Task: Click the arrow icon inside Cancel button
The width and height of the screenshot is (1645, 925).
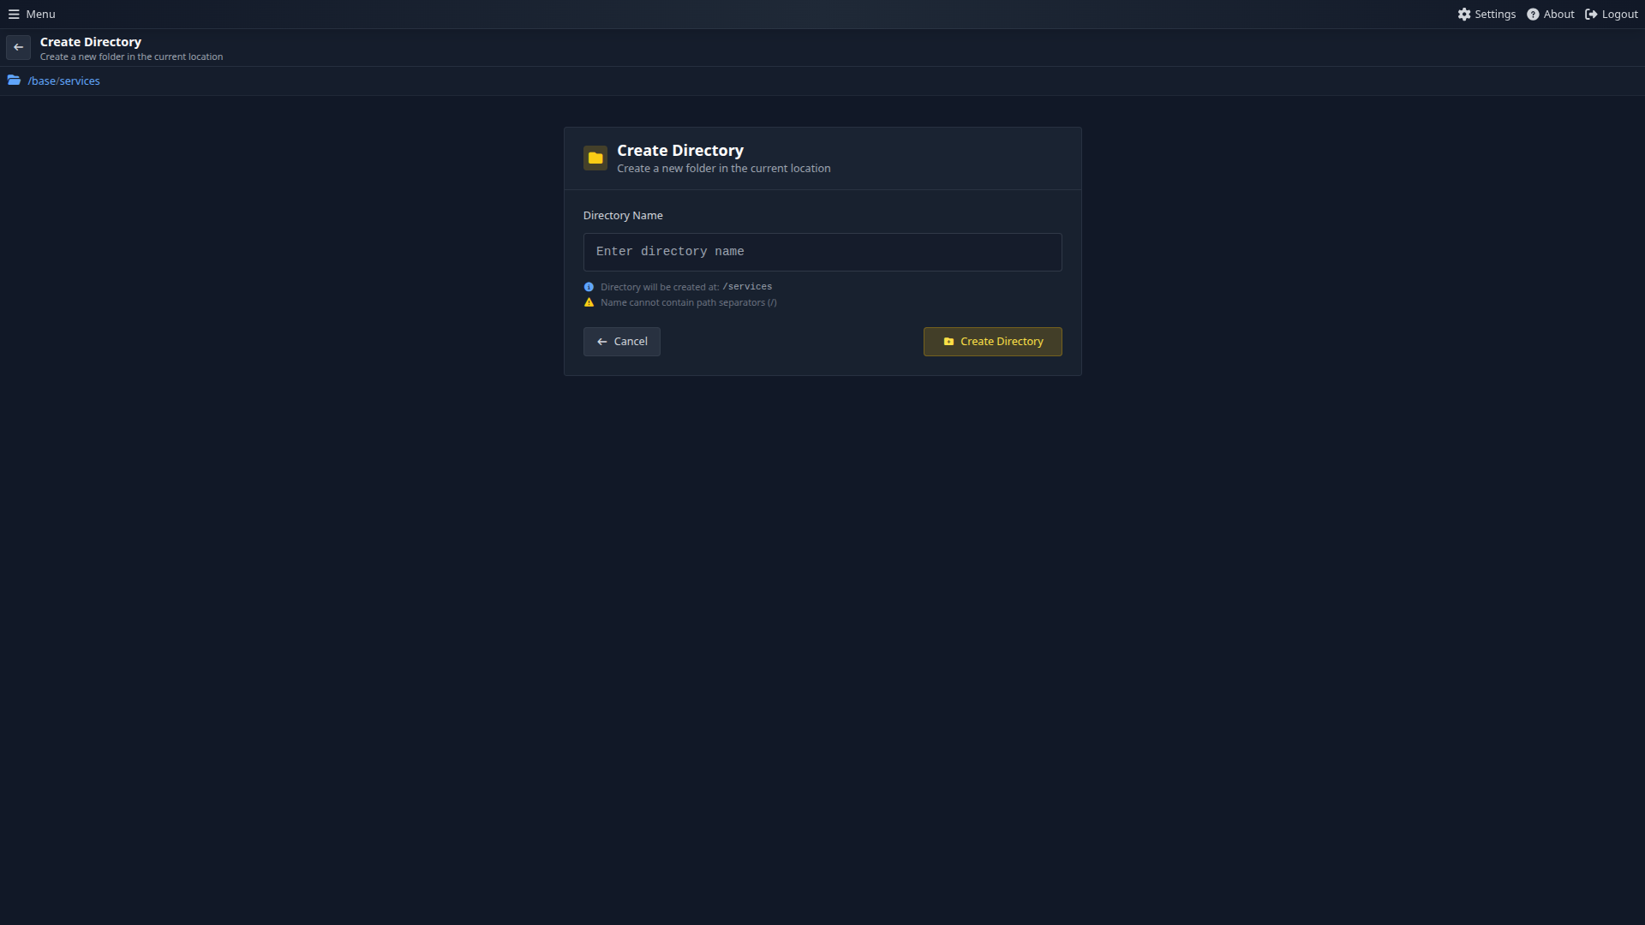Action: click(x=602, y=341)
